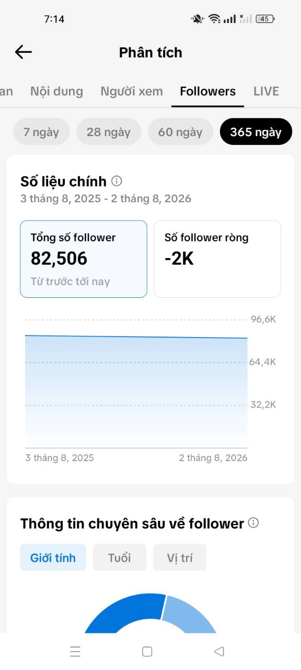
Task: Choose the Vị trí filter chip
Action: coord(180,557)
